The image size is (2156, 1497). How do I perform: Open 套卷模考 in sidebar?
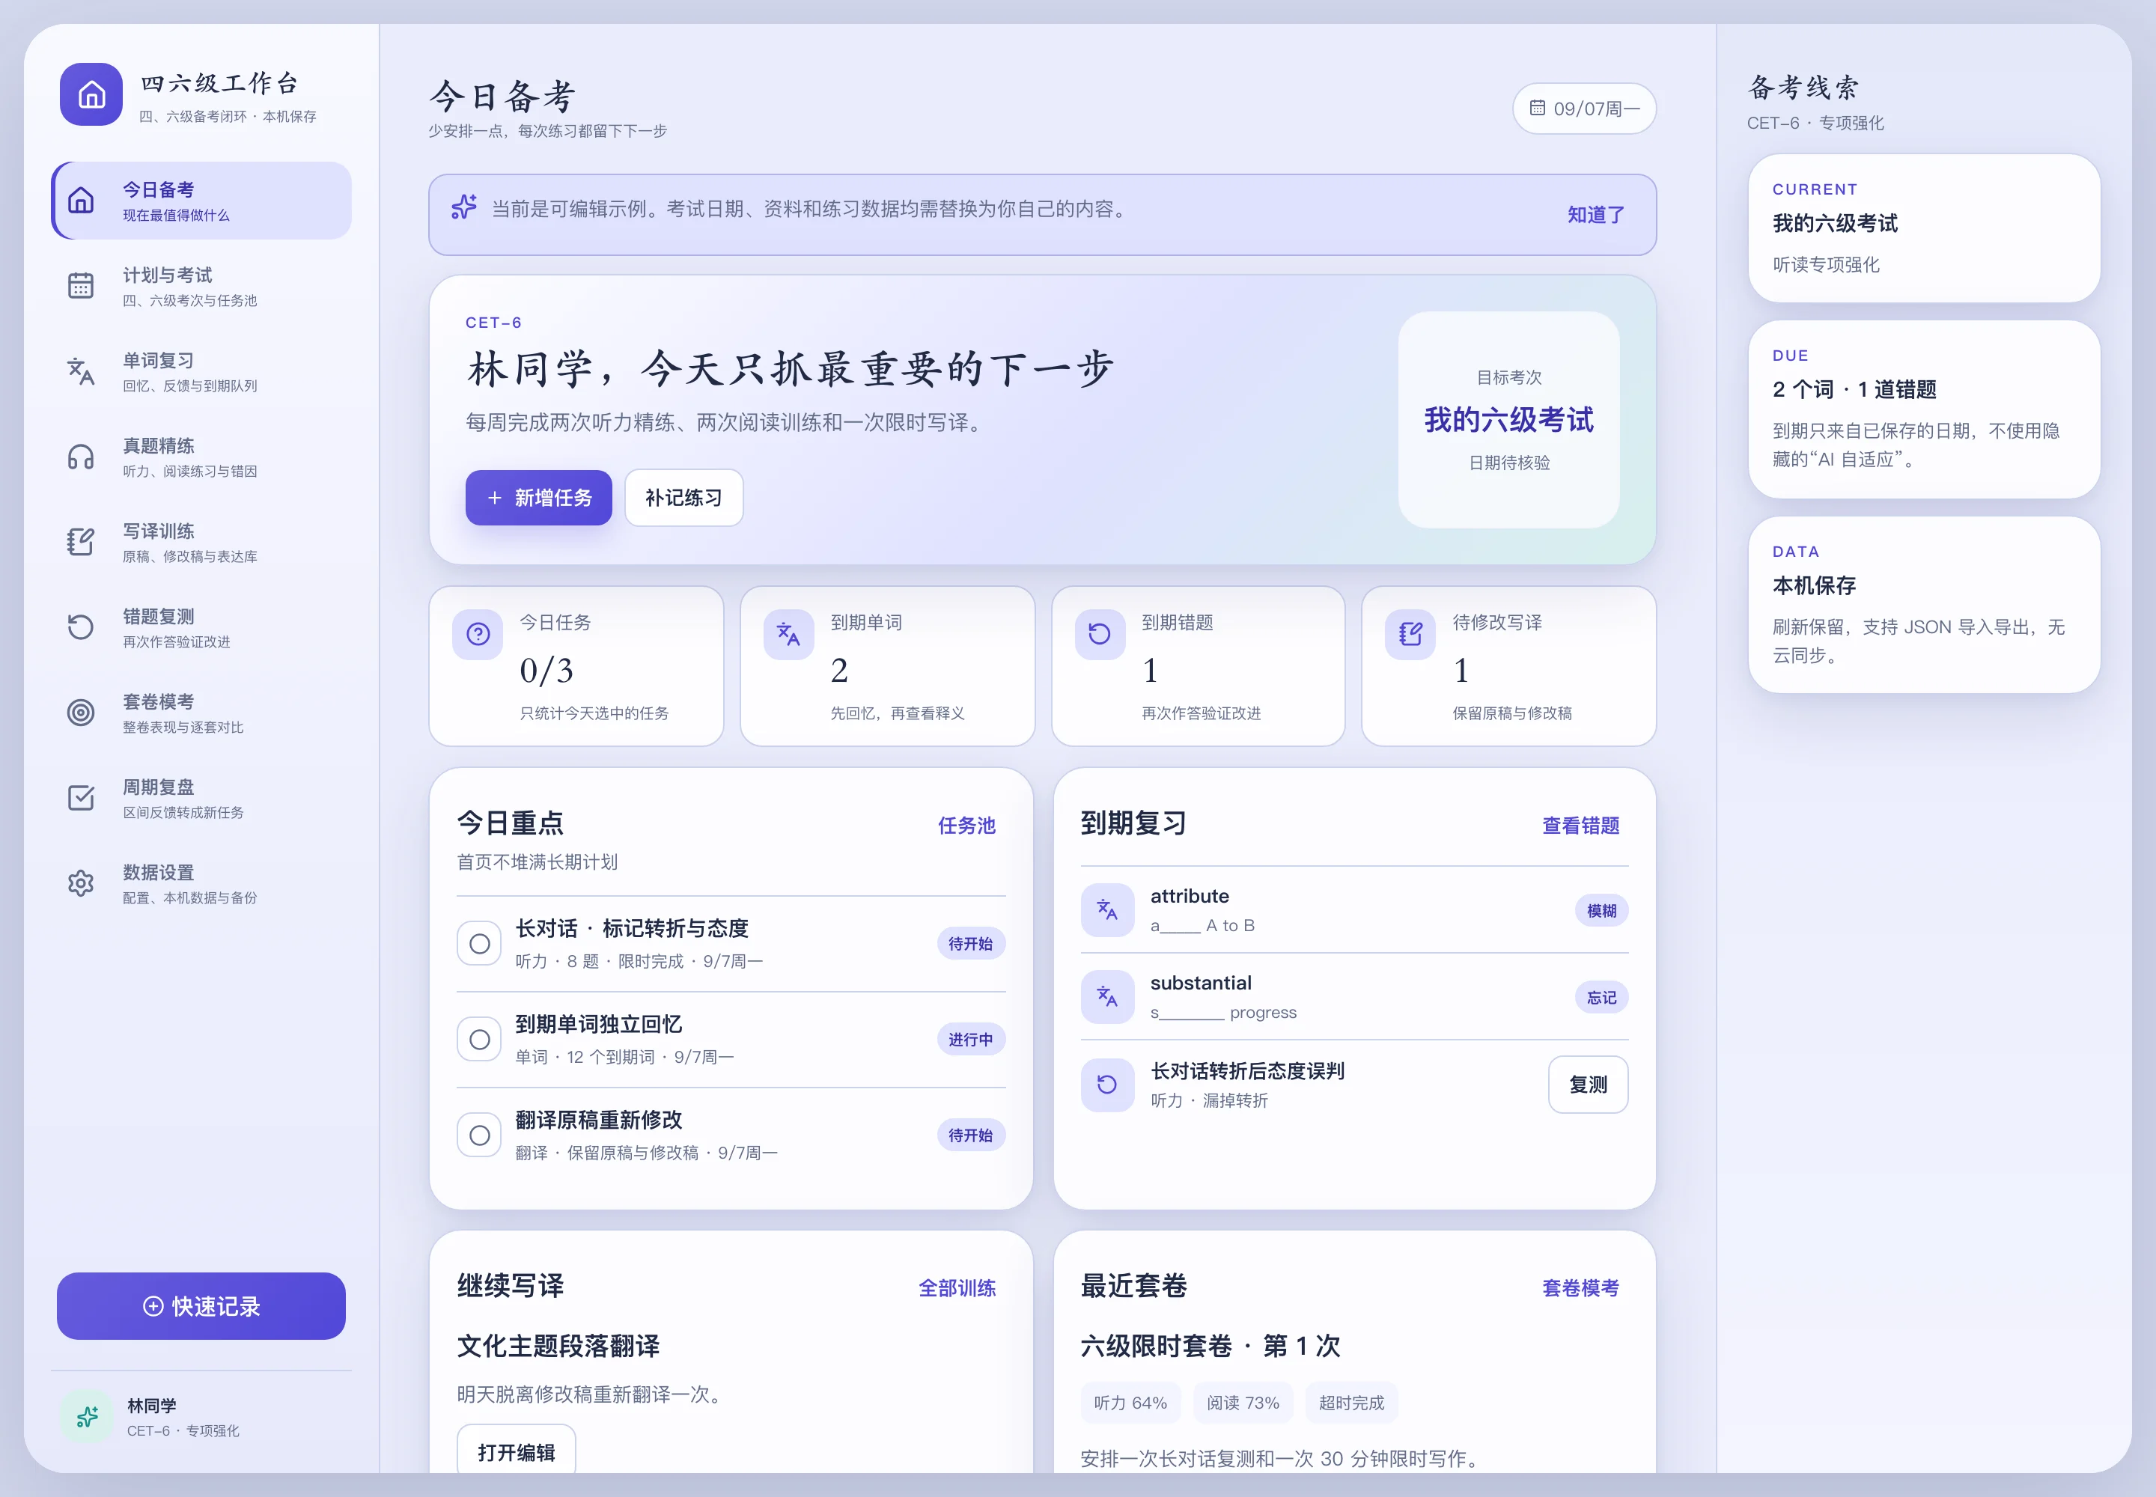[201, 713]
